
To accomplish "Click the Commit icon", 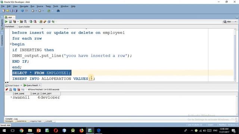I will 31,22.
